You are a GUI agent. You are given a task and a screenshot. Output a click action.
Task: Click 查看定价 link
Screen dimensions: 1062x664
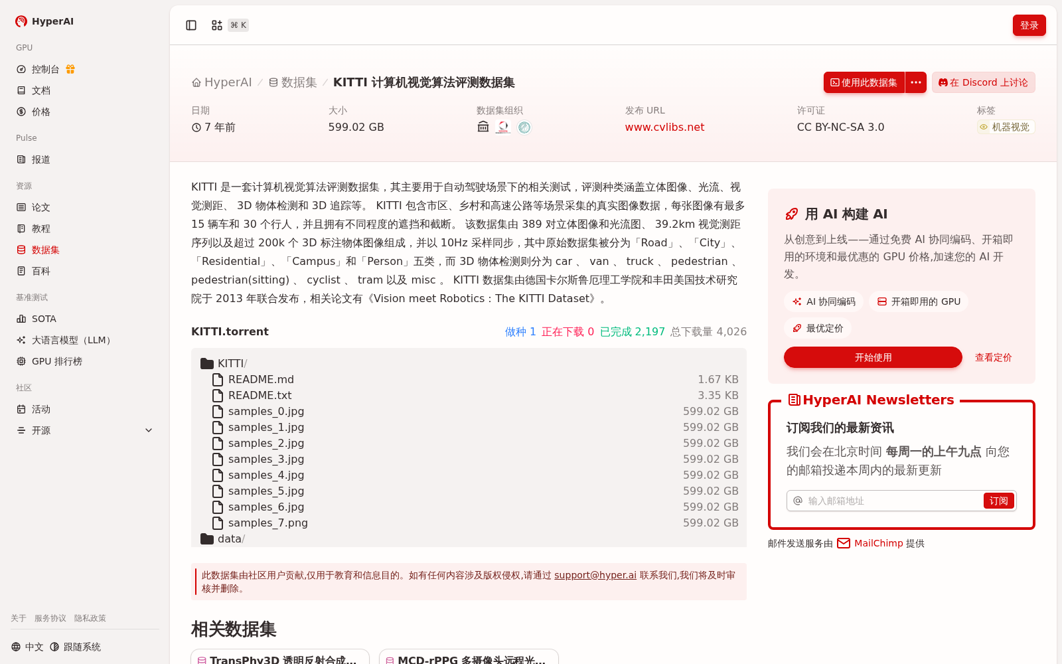click(993, 357)
